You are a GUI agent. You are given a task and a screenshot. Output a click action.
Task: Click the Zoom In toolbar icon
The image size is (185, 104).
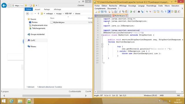[x=147, y=12]
